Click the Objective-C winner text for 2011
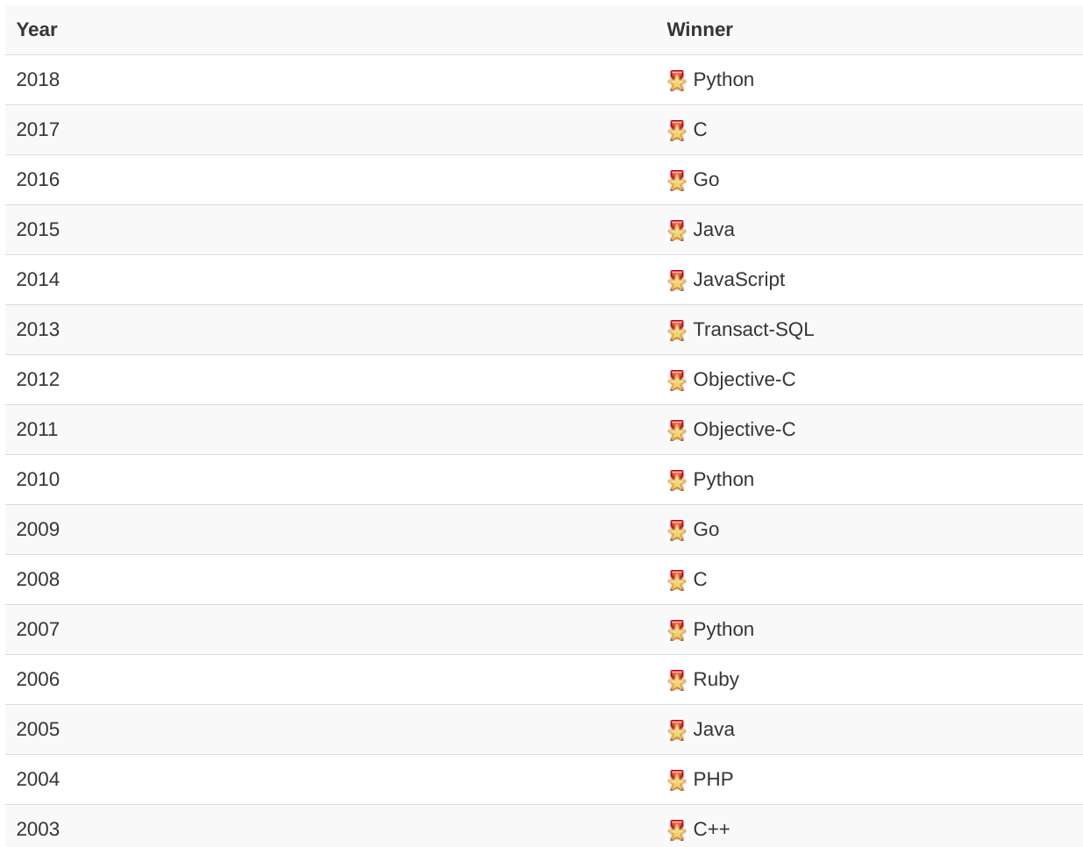This screenshot has width=1083, height=847. 744,430
